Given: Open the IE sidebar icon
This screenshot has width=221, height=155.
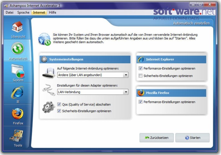Looking at the screenshot, I should click(x=17, y=92).
